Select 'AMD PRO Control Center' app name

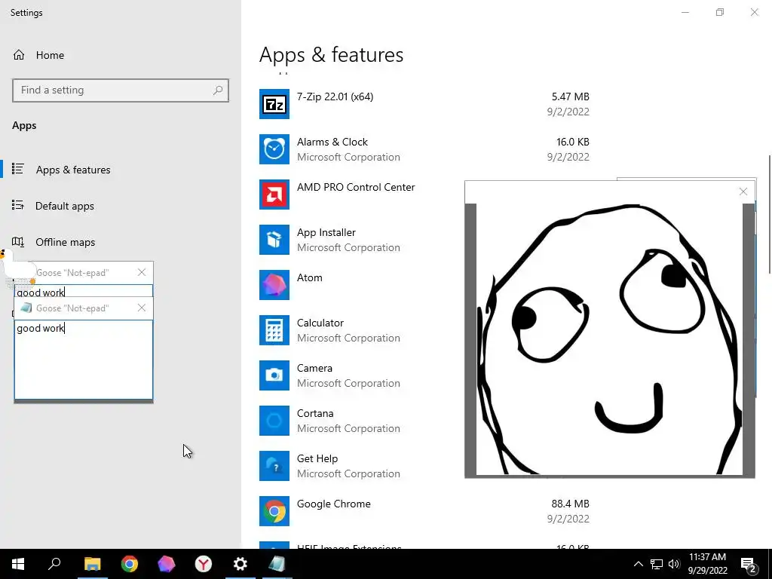356,187
